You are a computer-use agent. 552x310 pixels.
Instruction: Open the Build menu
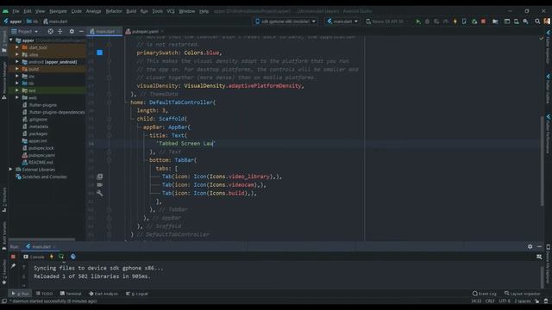[x=131, y=11]
